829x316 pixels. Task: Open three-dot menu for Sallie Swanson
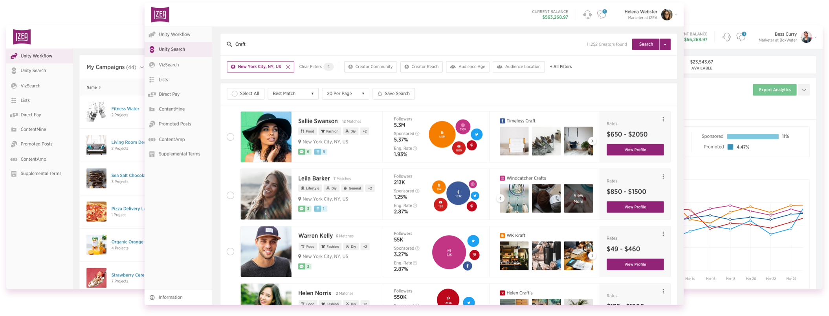[x=663, y=120]
